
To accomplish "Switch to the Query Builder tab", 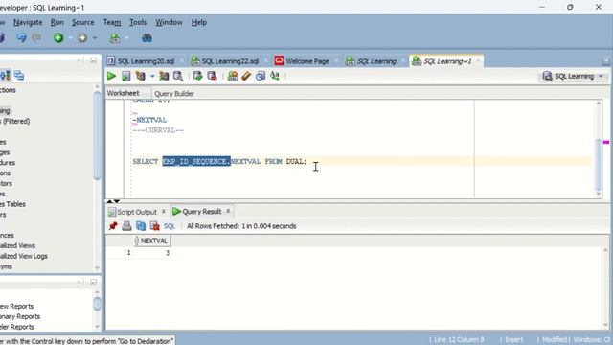I will click(x=174, y=94).
